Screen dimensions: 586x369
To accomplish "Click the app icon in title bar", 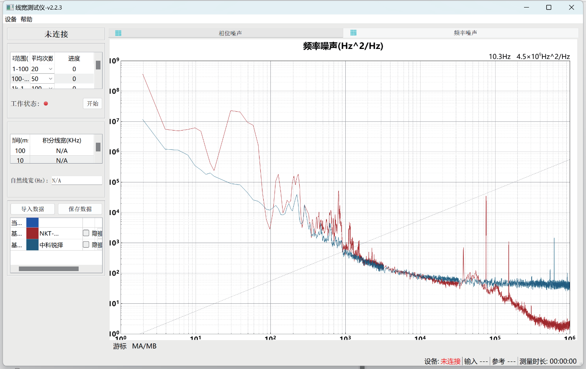I will (x=10, y=8).
